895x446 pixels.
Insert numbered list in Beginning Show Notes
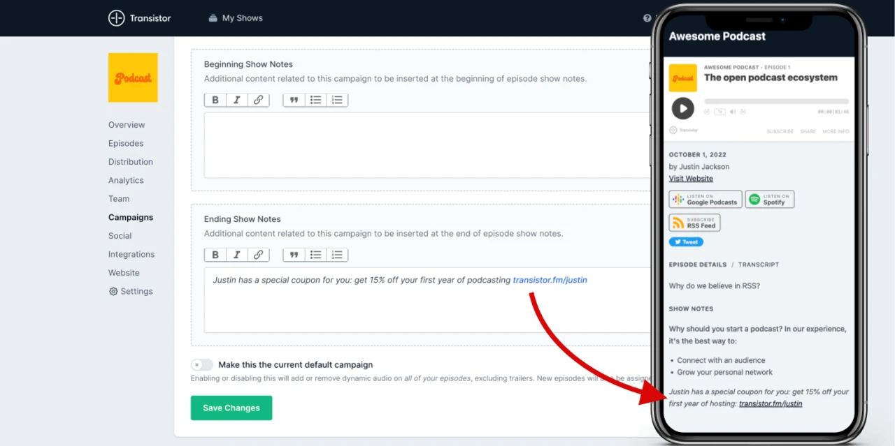[338, 100]
